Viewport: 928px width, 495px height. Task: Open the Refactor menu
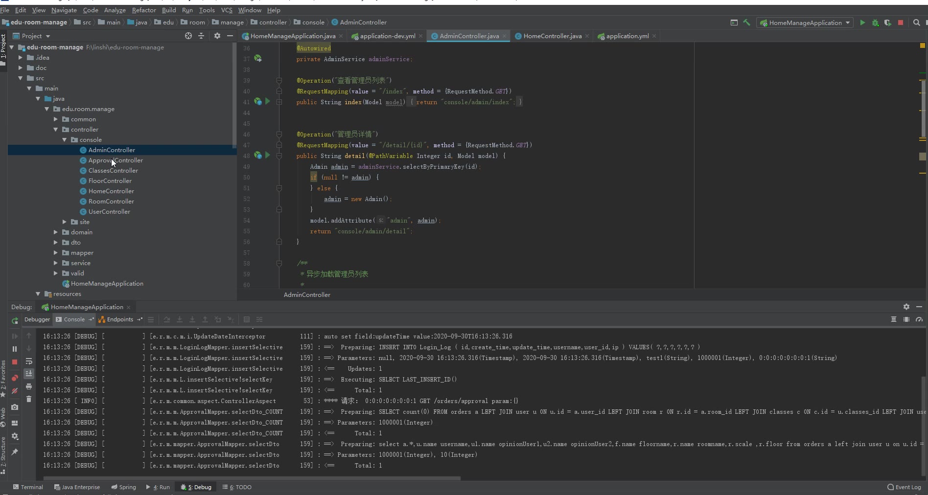[143, 10]
